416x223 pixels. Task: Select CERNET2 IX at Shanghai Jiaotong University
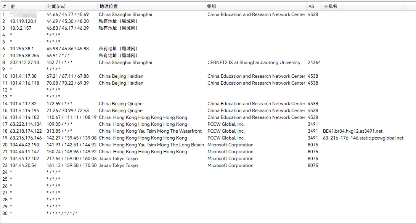click(x=254, y=63)
